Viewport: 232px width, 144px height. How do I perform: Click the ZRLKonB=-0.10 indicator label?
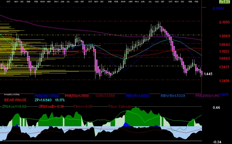point(51,107)
